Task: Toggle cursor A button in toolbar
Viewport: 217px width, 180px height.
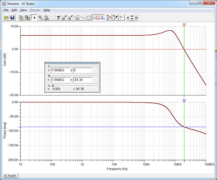Action: [x=96, y=18]
